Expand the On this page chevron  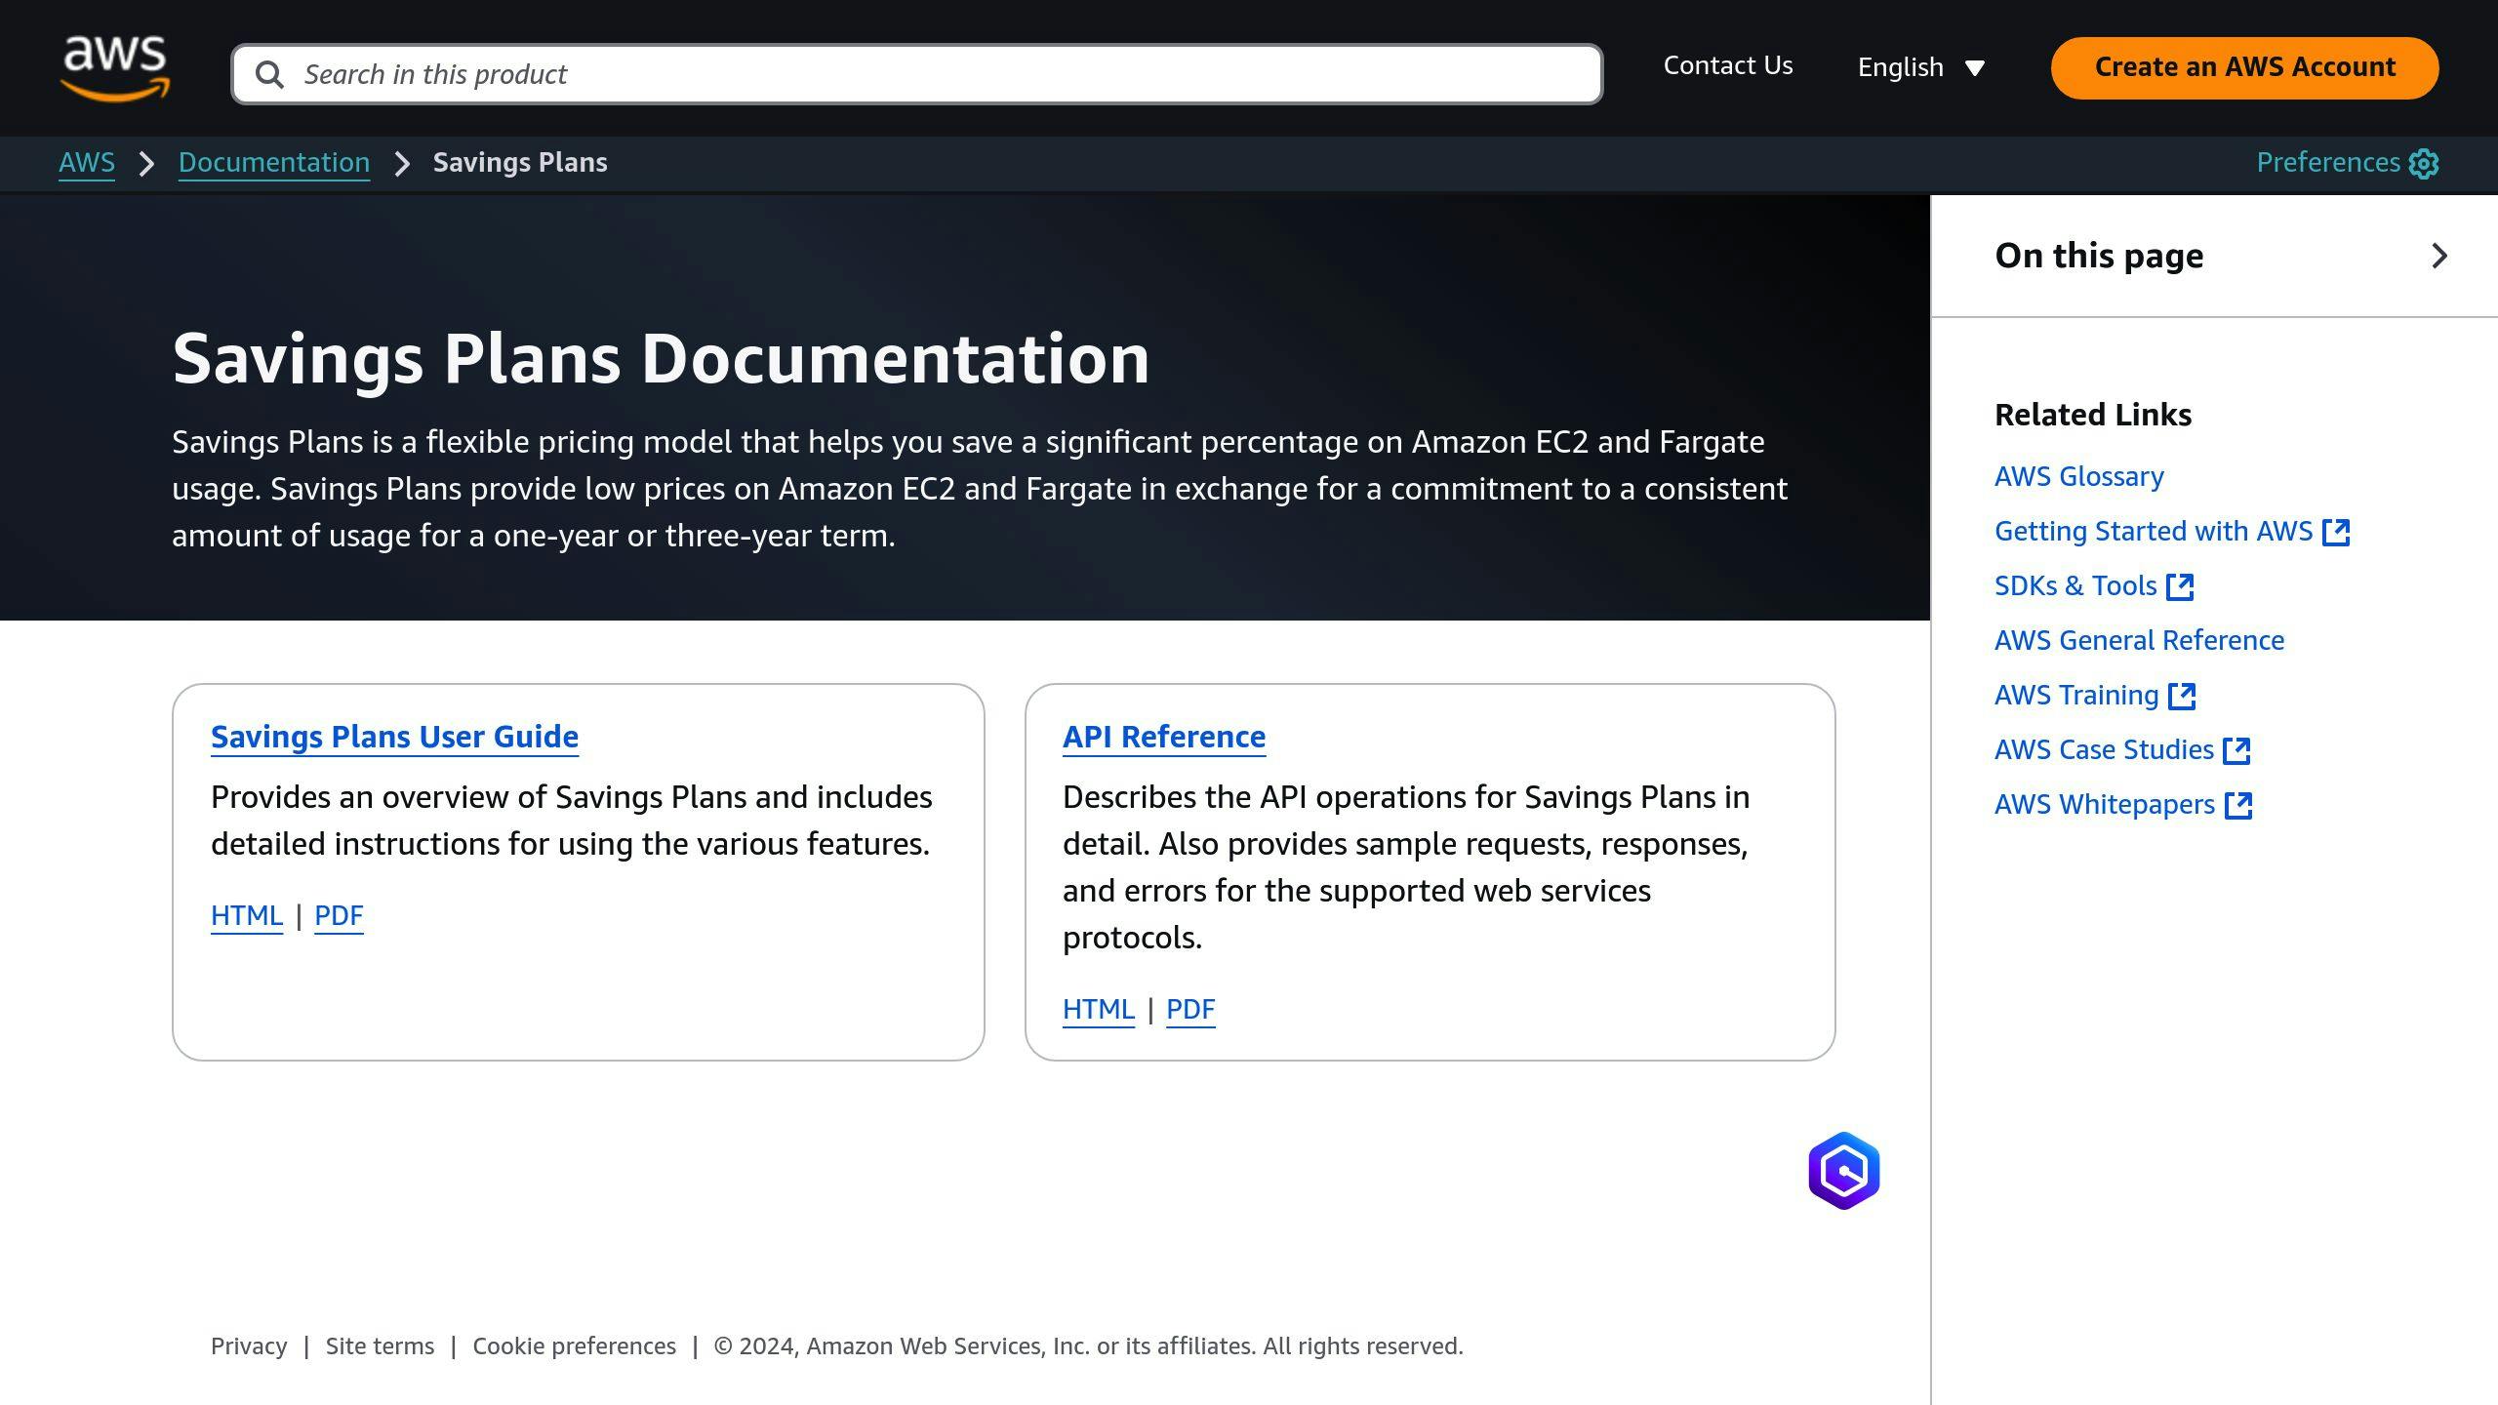(2439, 256)
